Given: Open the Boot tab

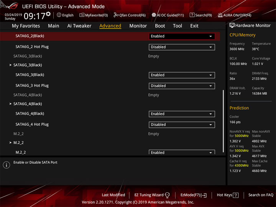Looking at the screenshot, I should 160,26.
